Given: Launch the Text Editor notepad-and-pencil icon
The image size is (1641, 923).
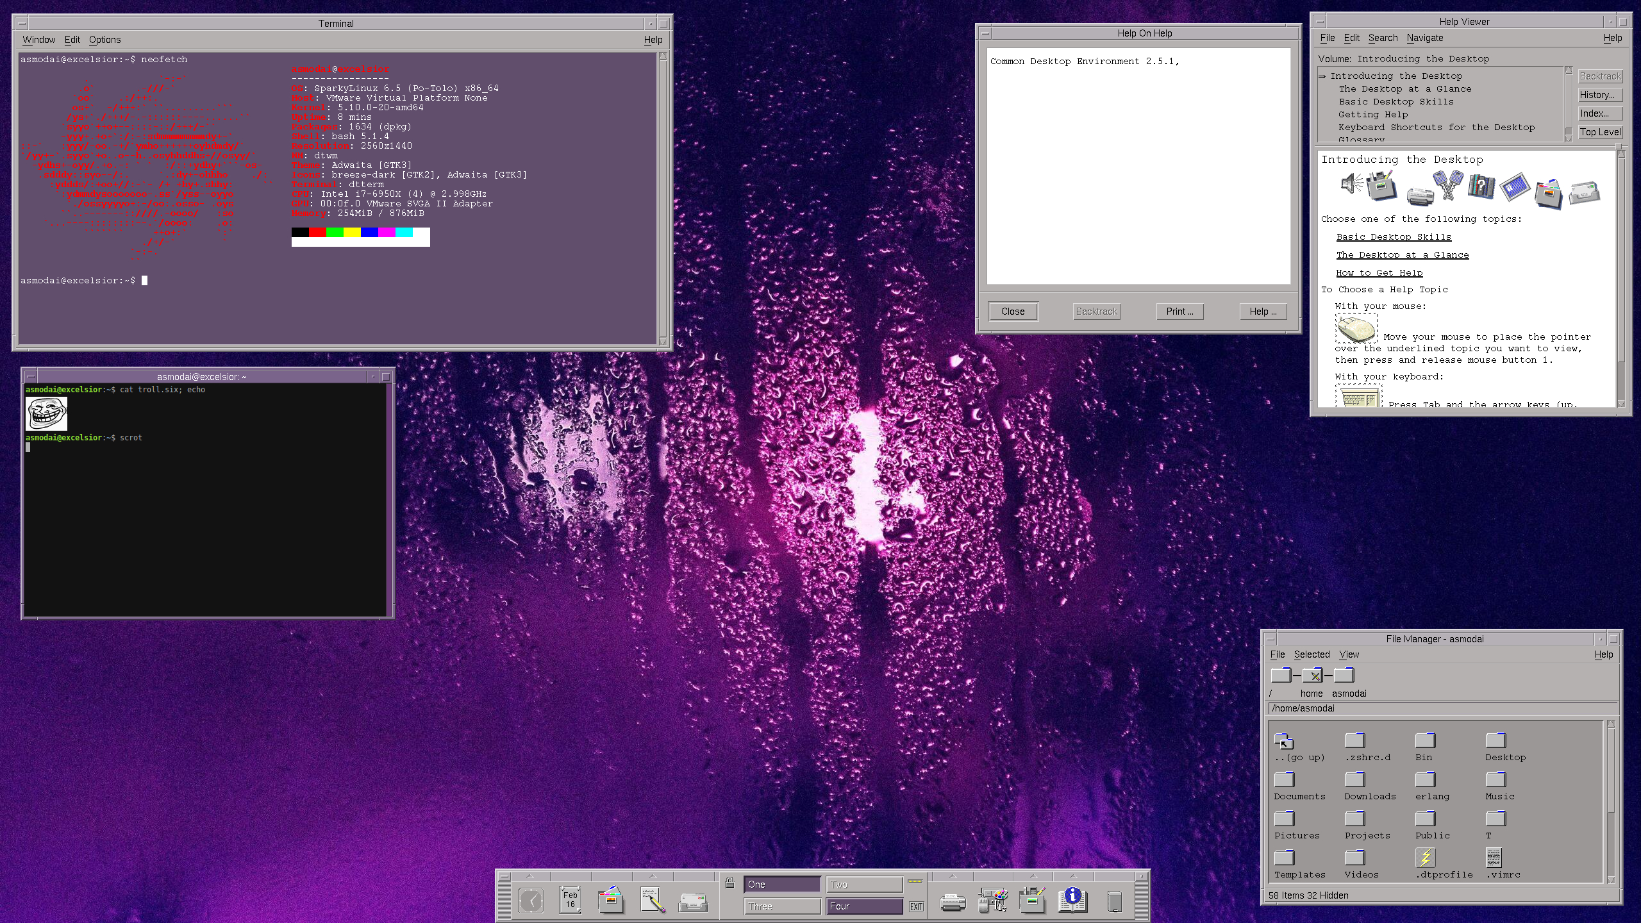Looking at the screenshot, I should (x=653, y=901).
